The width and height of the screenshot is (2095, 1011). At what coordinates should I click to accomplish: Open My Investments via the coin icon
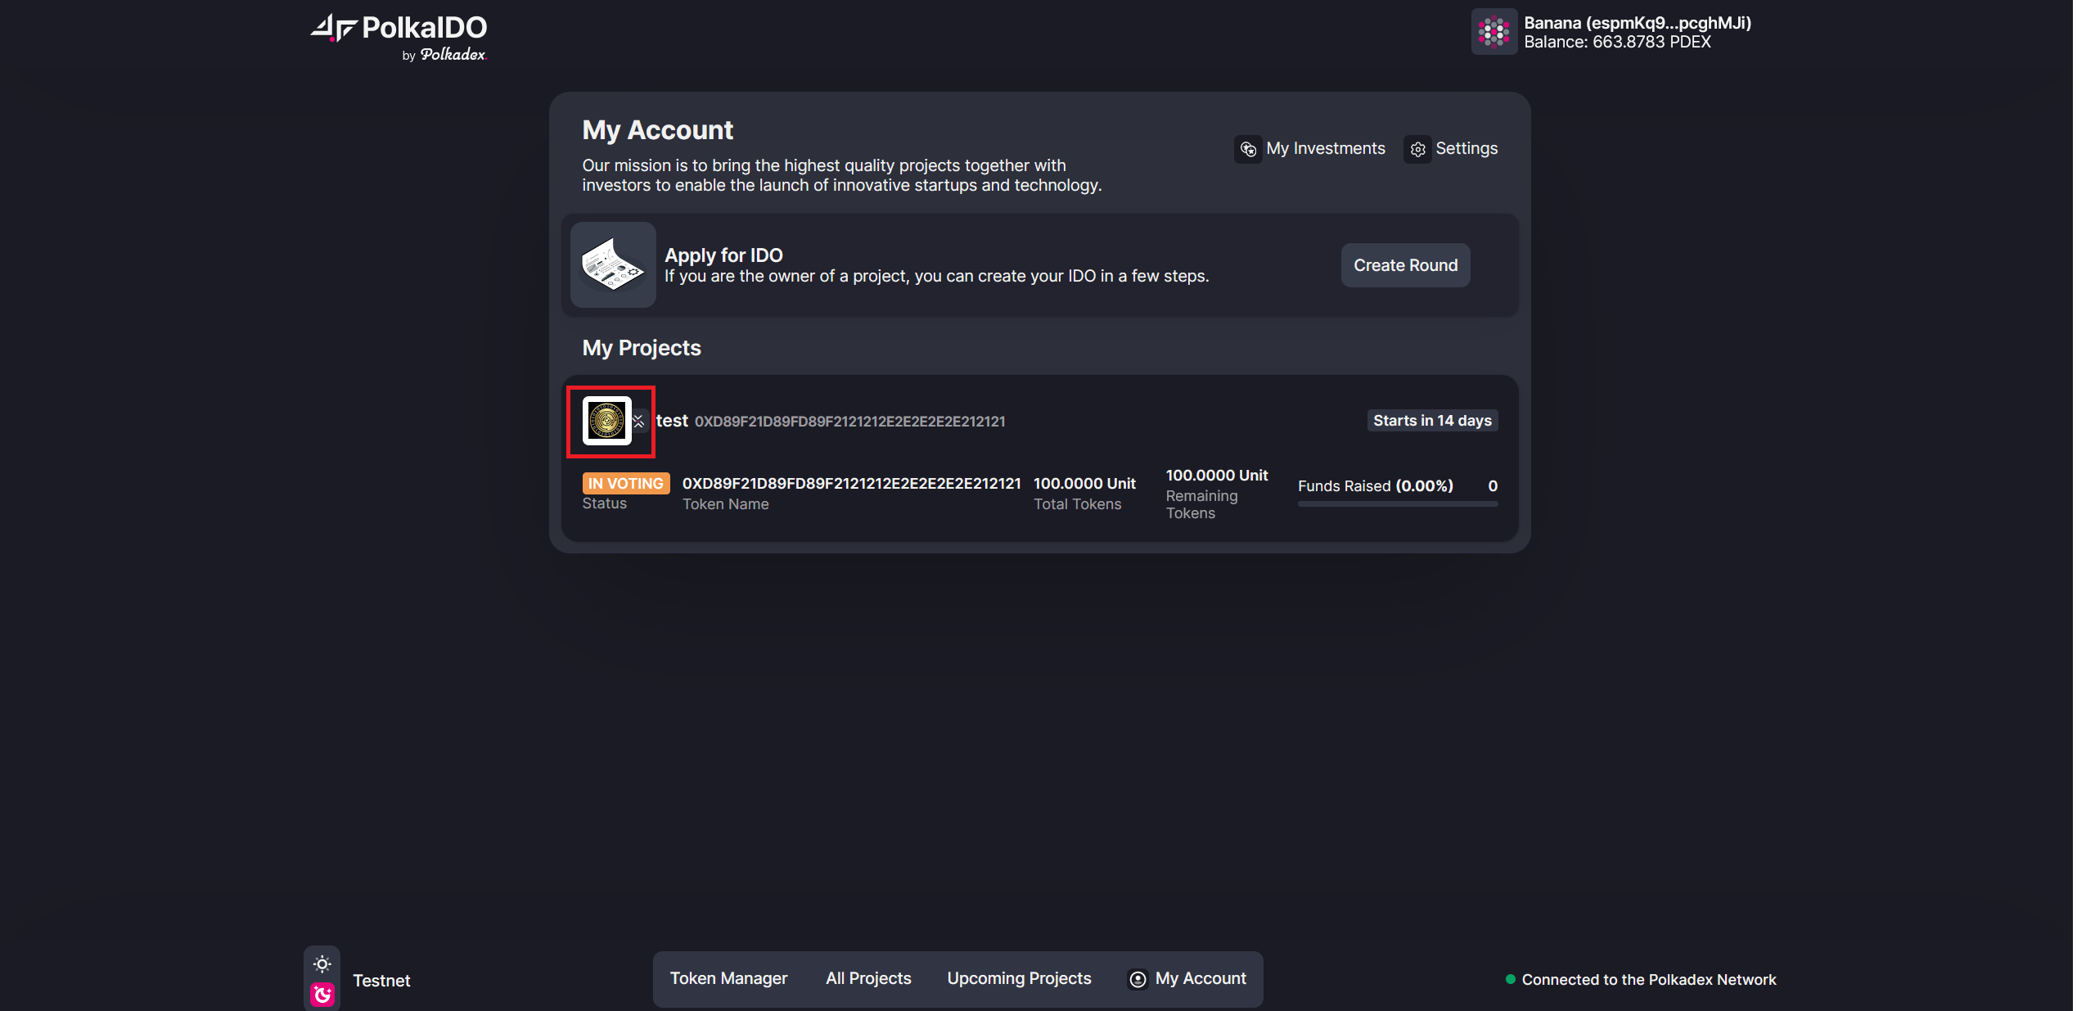(x=1248, y=149)
